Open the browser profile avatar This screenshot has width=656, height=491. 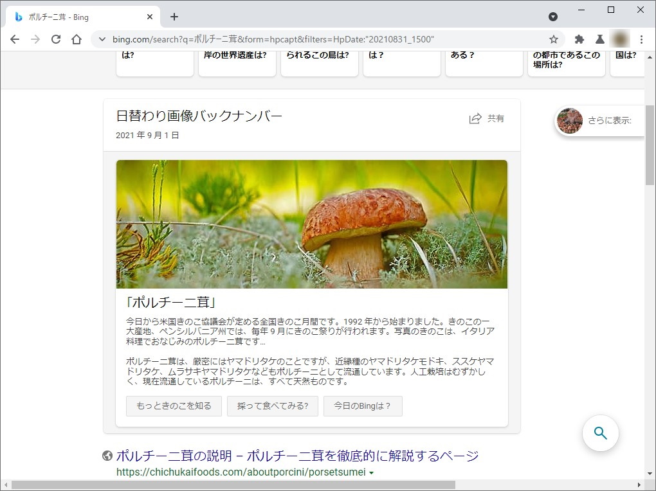tap(619, 39)
